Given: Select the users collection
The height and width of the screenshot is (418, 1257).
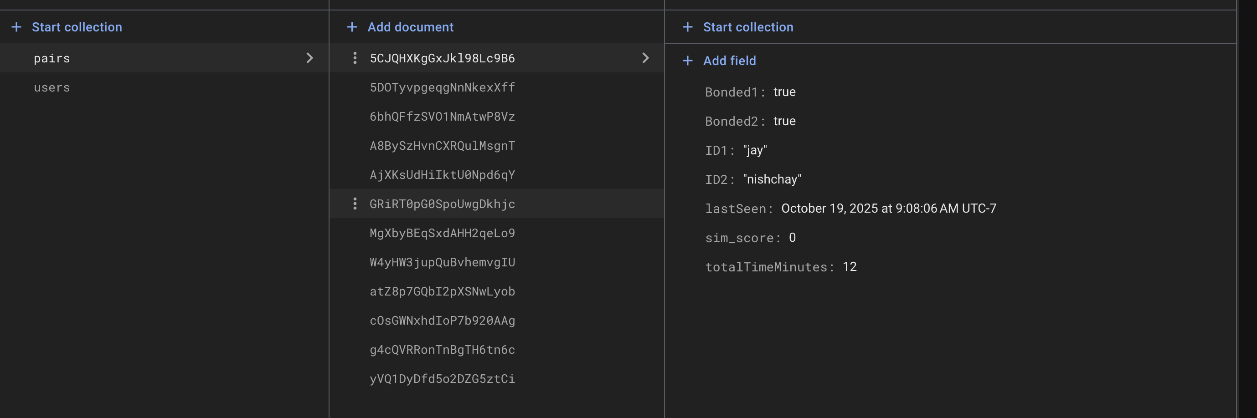Looking at the screenshot, I should point(52,88).
